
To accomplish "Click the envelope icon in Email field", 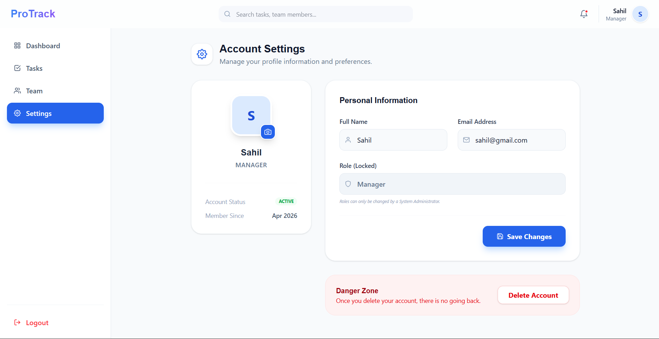I will pyautogui.click(x=466, y=140).
